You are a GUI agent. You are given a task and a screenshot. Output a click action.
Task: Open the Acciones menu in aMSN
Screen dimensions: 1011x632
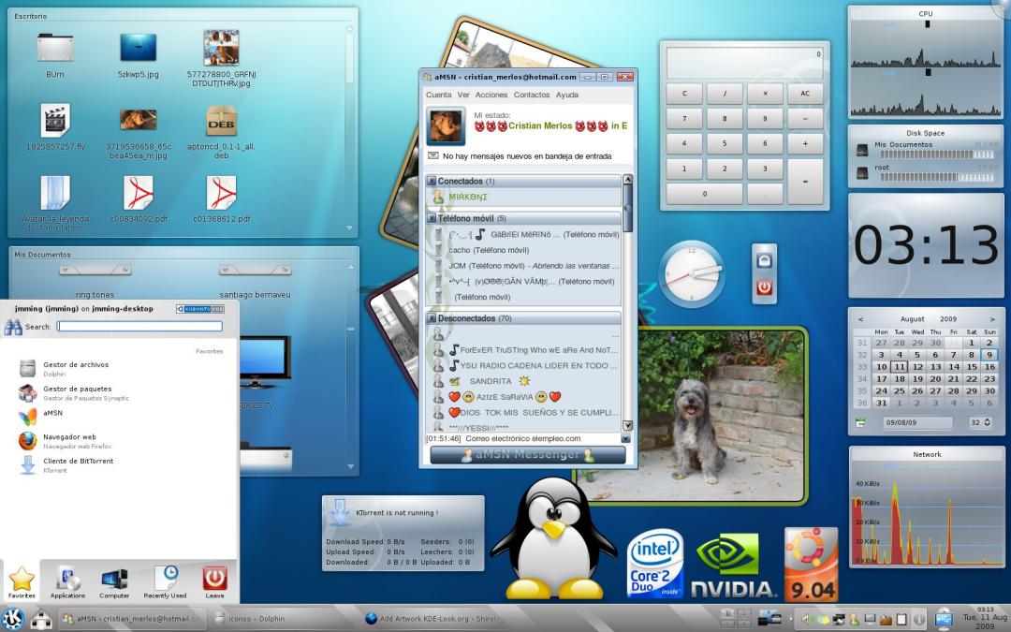[491, 95]
